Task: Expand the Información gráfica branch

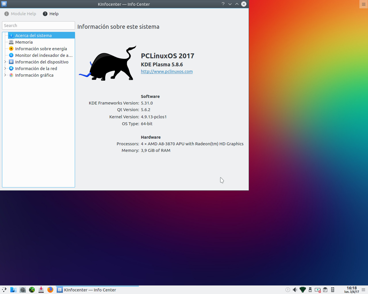Action: 5,75
